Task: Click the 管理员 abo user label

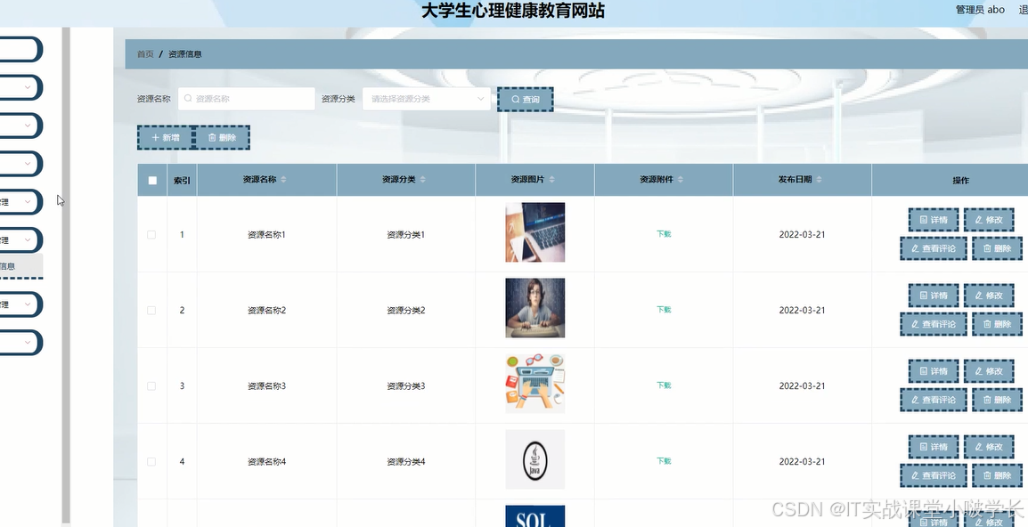Action: (980, 10)
